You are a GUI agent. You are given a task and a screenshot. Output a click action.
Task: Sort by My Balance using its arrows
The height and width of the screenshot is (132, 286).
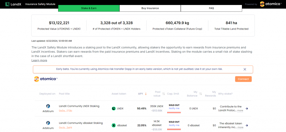click(201, 94)
